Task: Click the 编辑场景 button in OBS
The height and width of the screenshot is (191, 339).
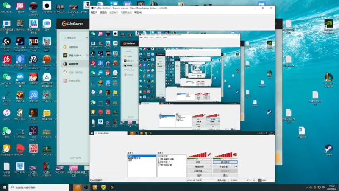Action: [x=199, y=166]
